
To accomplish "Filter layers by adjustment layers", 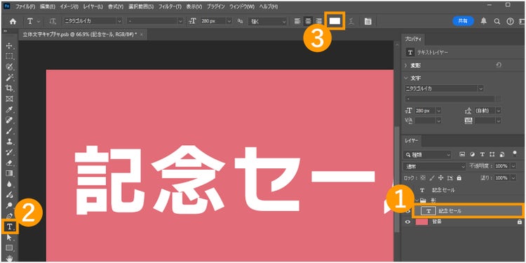I will [472, 154].
